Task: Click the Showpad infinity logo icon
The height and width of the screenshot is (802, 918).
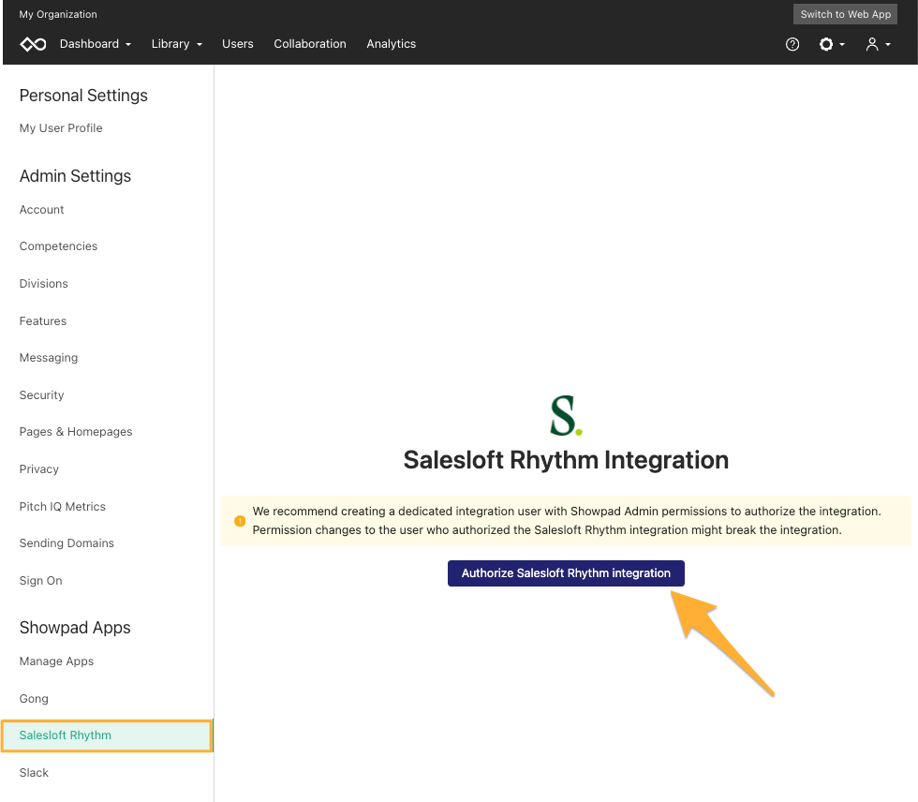Action: (x=33, y=44)
